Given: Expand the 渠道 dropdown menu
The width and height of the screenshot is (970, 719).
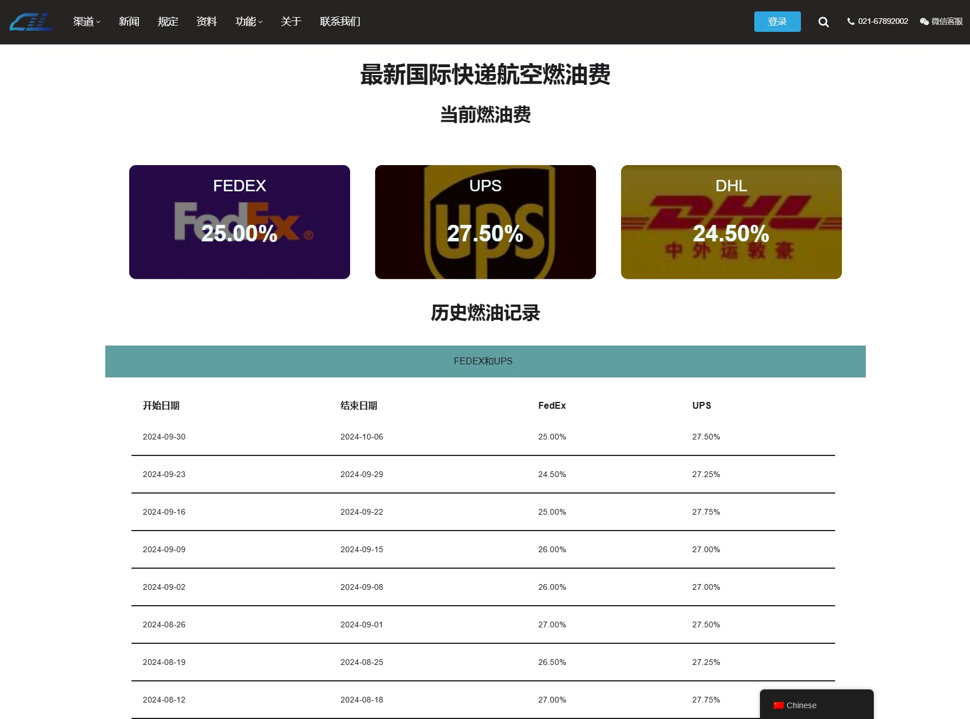Looking at the screenshot, I should pyautogui.click(x=87, y=22).
